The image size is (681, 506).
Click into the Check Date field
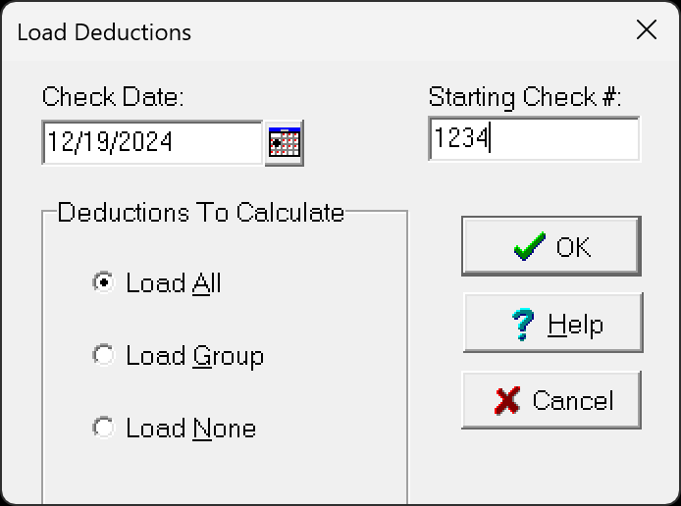(x=153, y=143)
